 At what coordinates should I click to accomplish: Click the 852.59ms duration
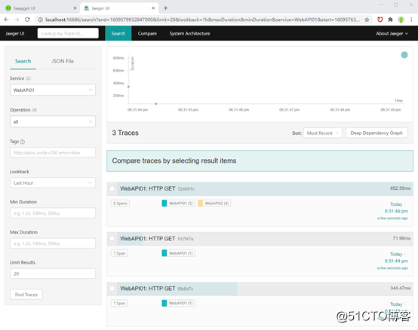pyautogui.click(x=400, y=188)
